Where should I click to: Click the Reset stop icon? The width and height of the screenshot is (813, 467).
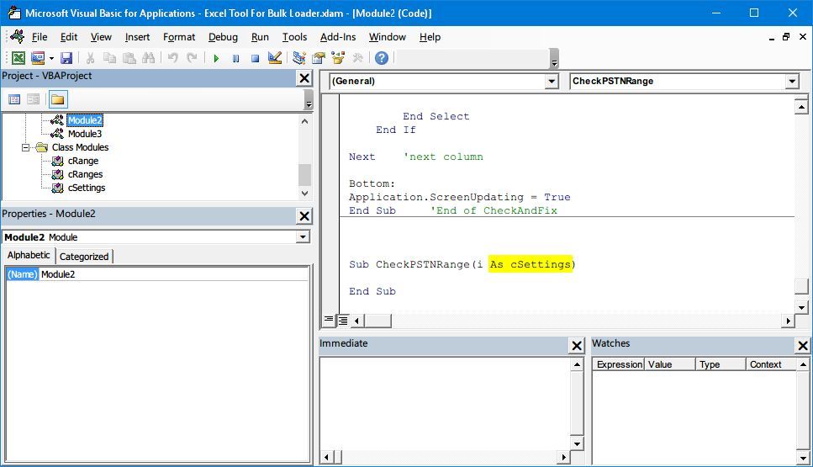(255, 58)
